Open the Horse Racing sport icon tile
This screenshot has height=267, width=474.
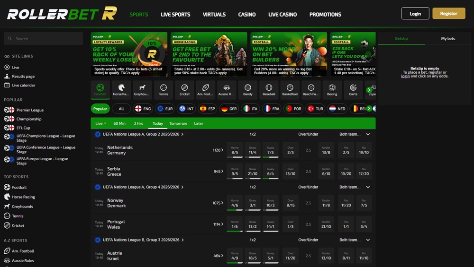(121, 89)
